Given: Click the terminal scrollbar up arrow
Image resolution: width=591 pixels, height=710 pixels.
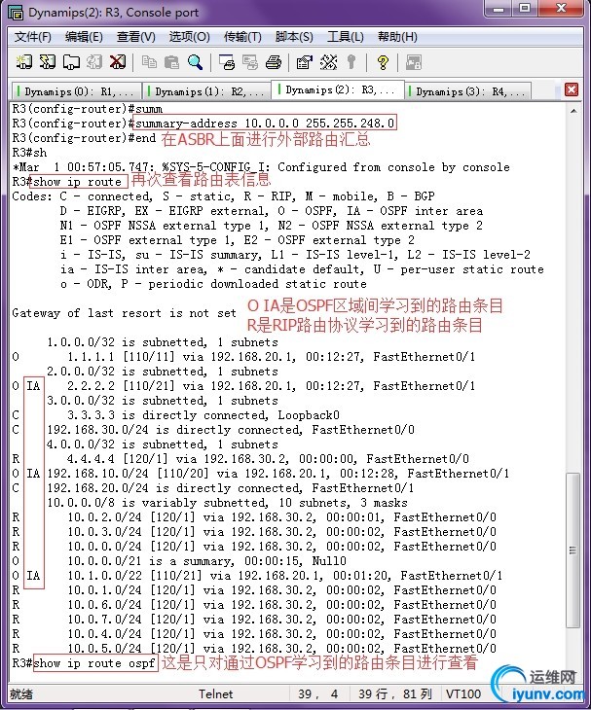Looking at the screenshot, I should click(x=573, y=110).
